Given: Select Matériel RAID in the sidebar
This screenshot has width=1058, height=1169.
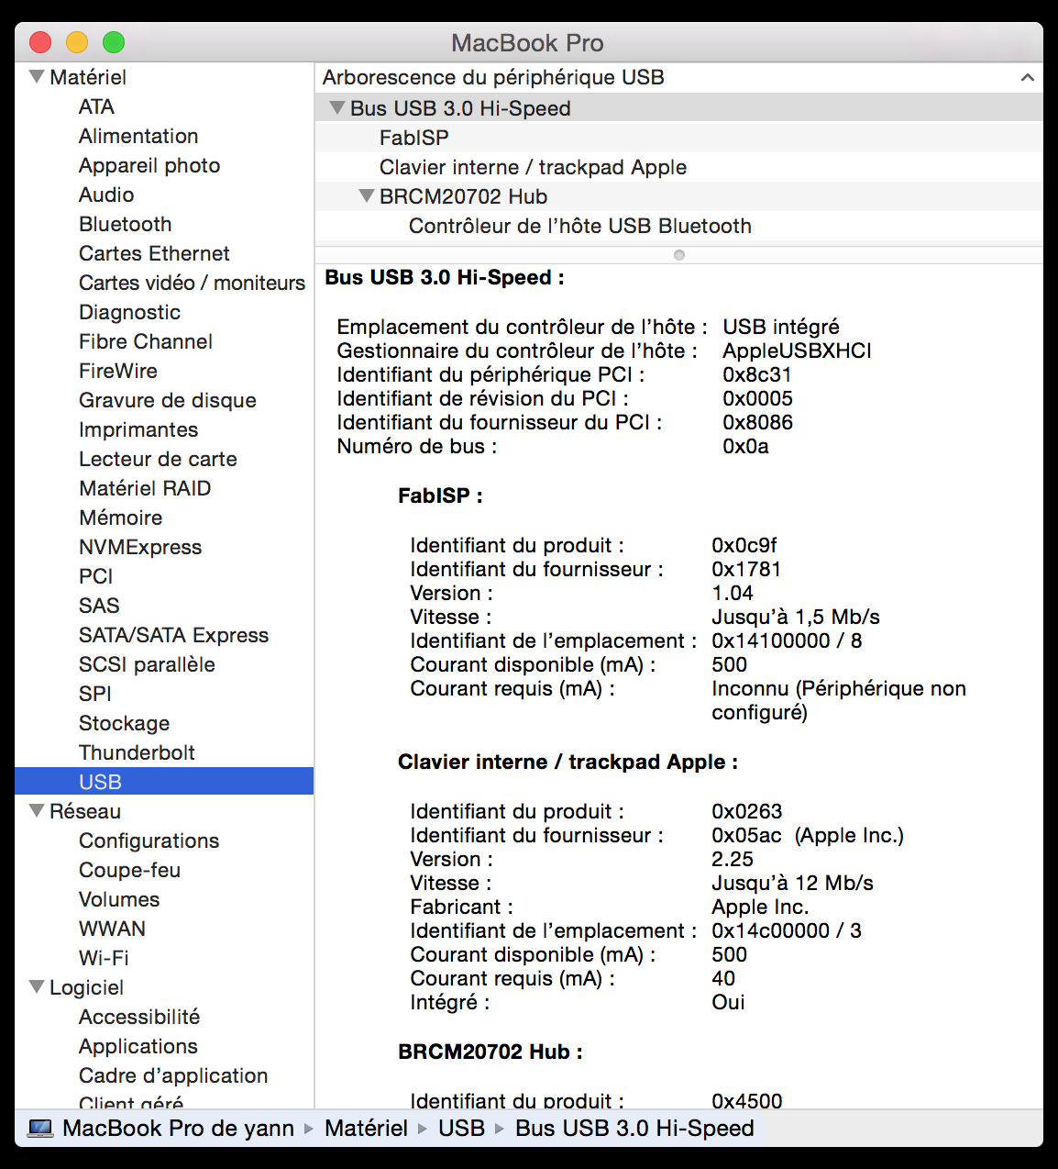Looking at the screenshot, I should (x=145, y=488).
